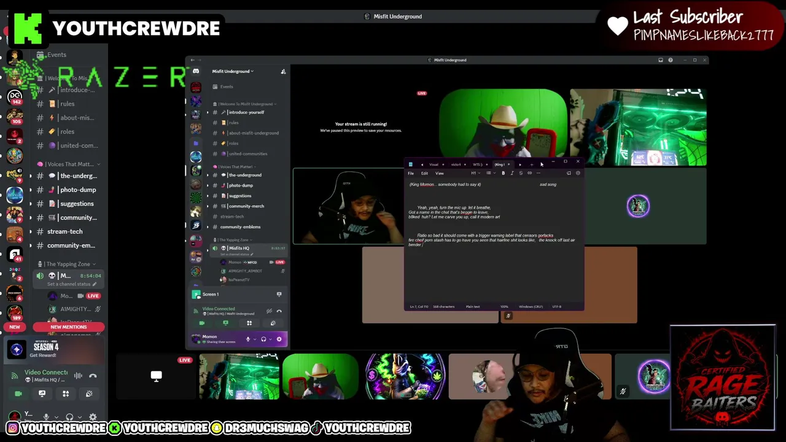Click the 100% zoom level in Notepad

pos(504,306)
